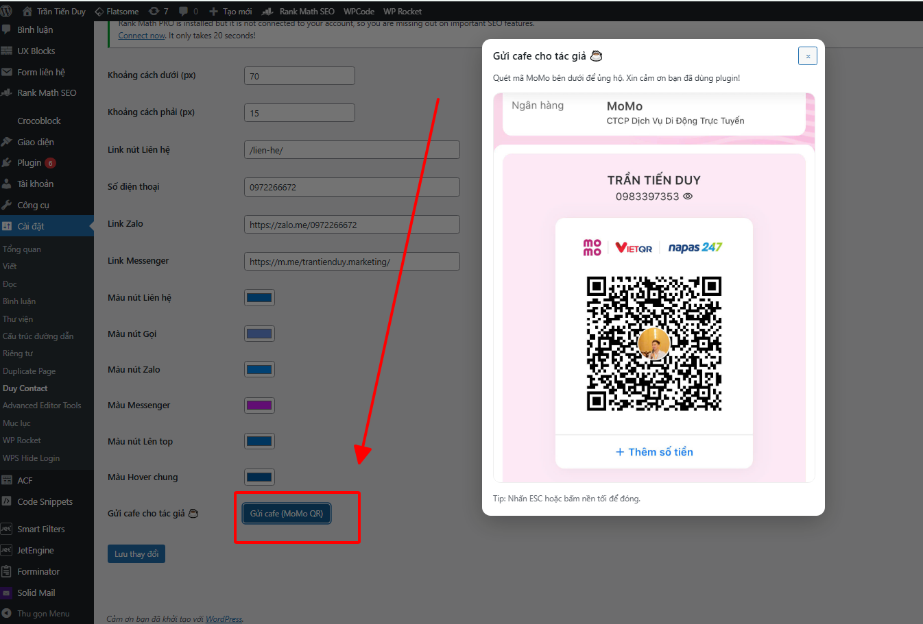Click inside the Số điện thoại input field
This screenshot has height=624, width=923.
coord(351,186)
